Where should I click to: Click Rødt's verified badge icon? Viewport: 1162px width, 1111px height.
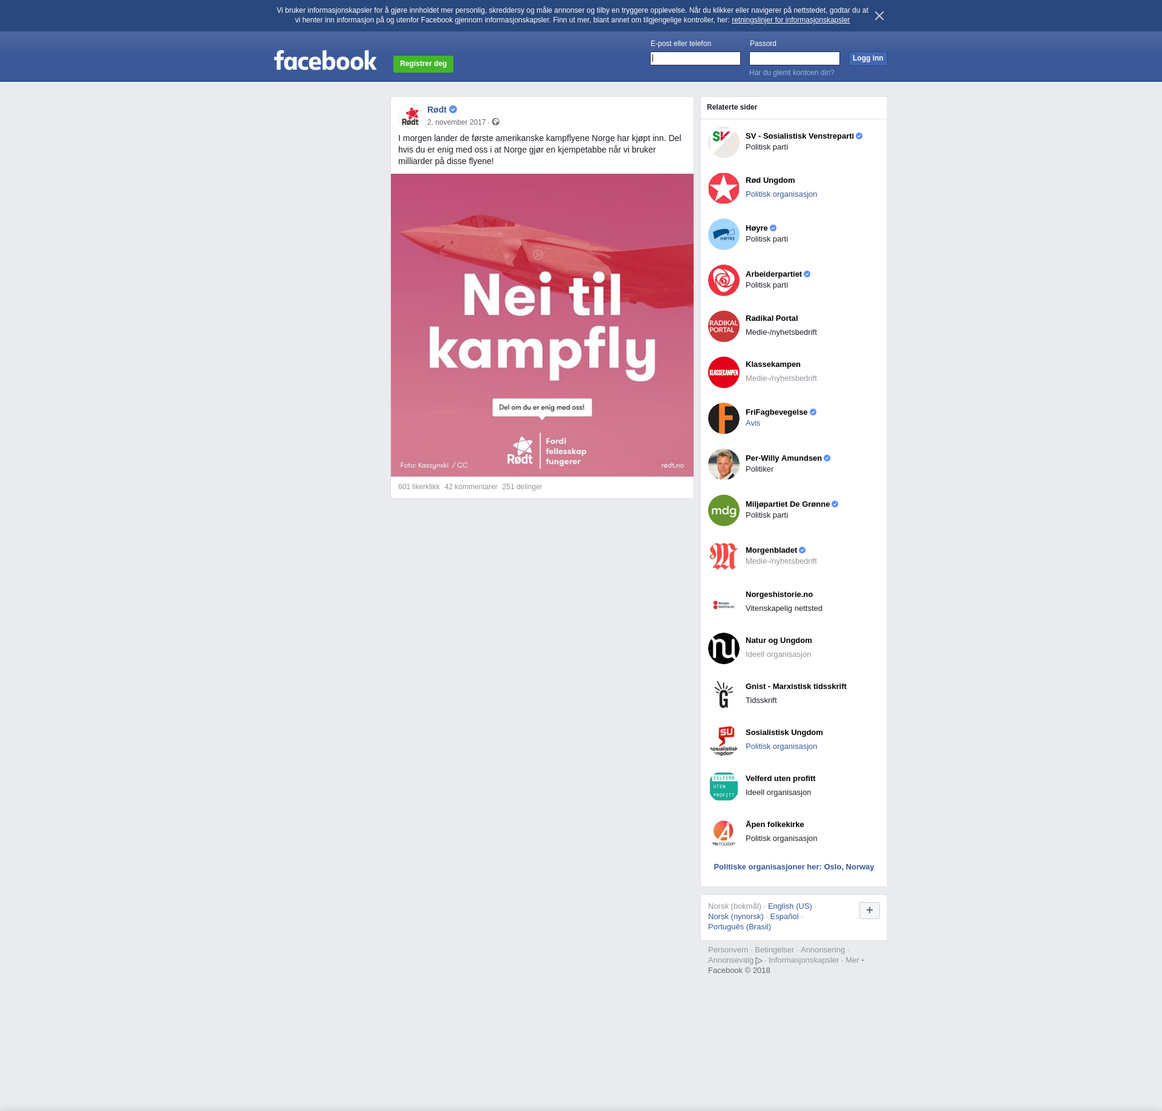(453, 110)
